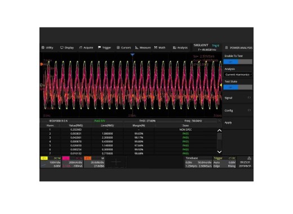This screenshot has height=214, width=293.
Task: Expand the Config submenu
Action: pos(238,110)
